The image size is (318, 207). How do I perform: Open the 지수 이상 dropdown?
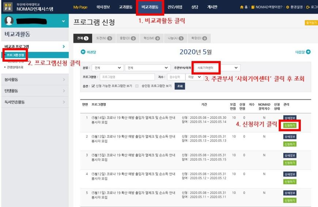(194, 77)
